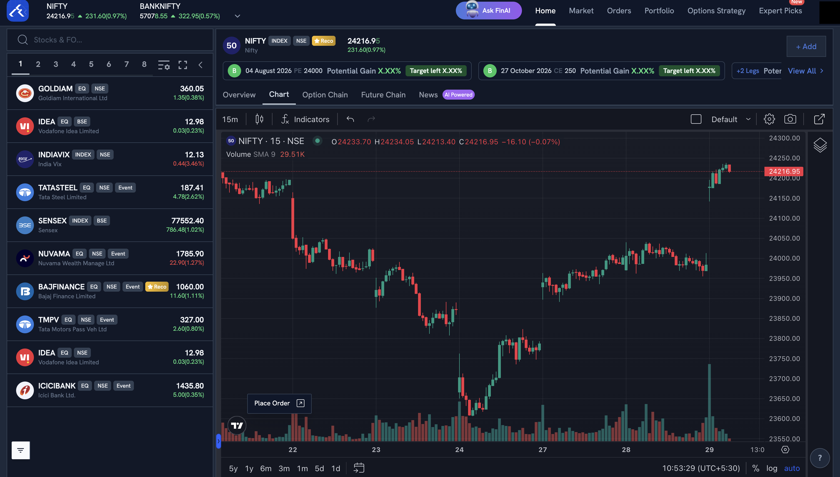Screen dimensions: 840x477
Task: Set chart range to 5y
Action: 233,468
